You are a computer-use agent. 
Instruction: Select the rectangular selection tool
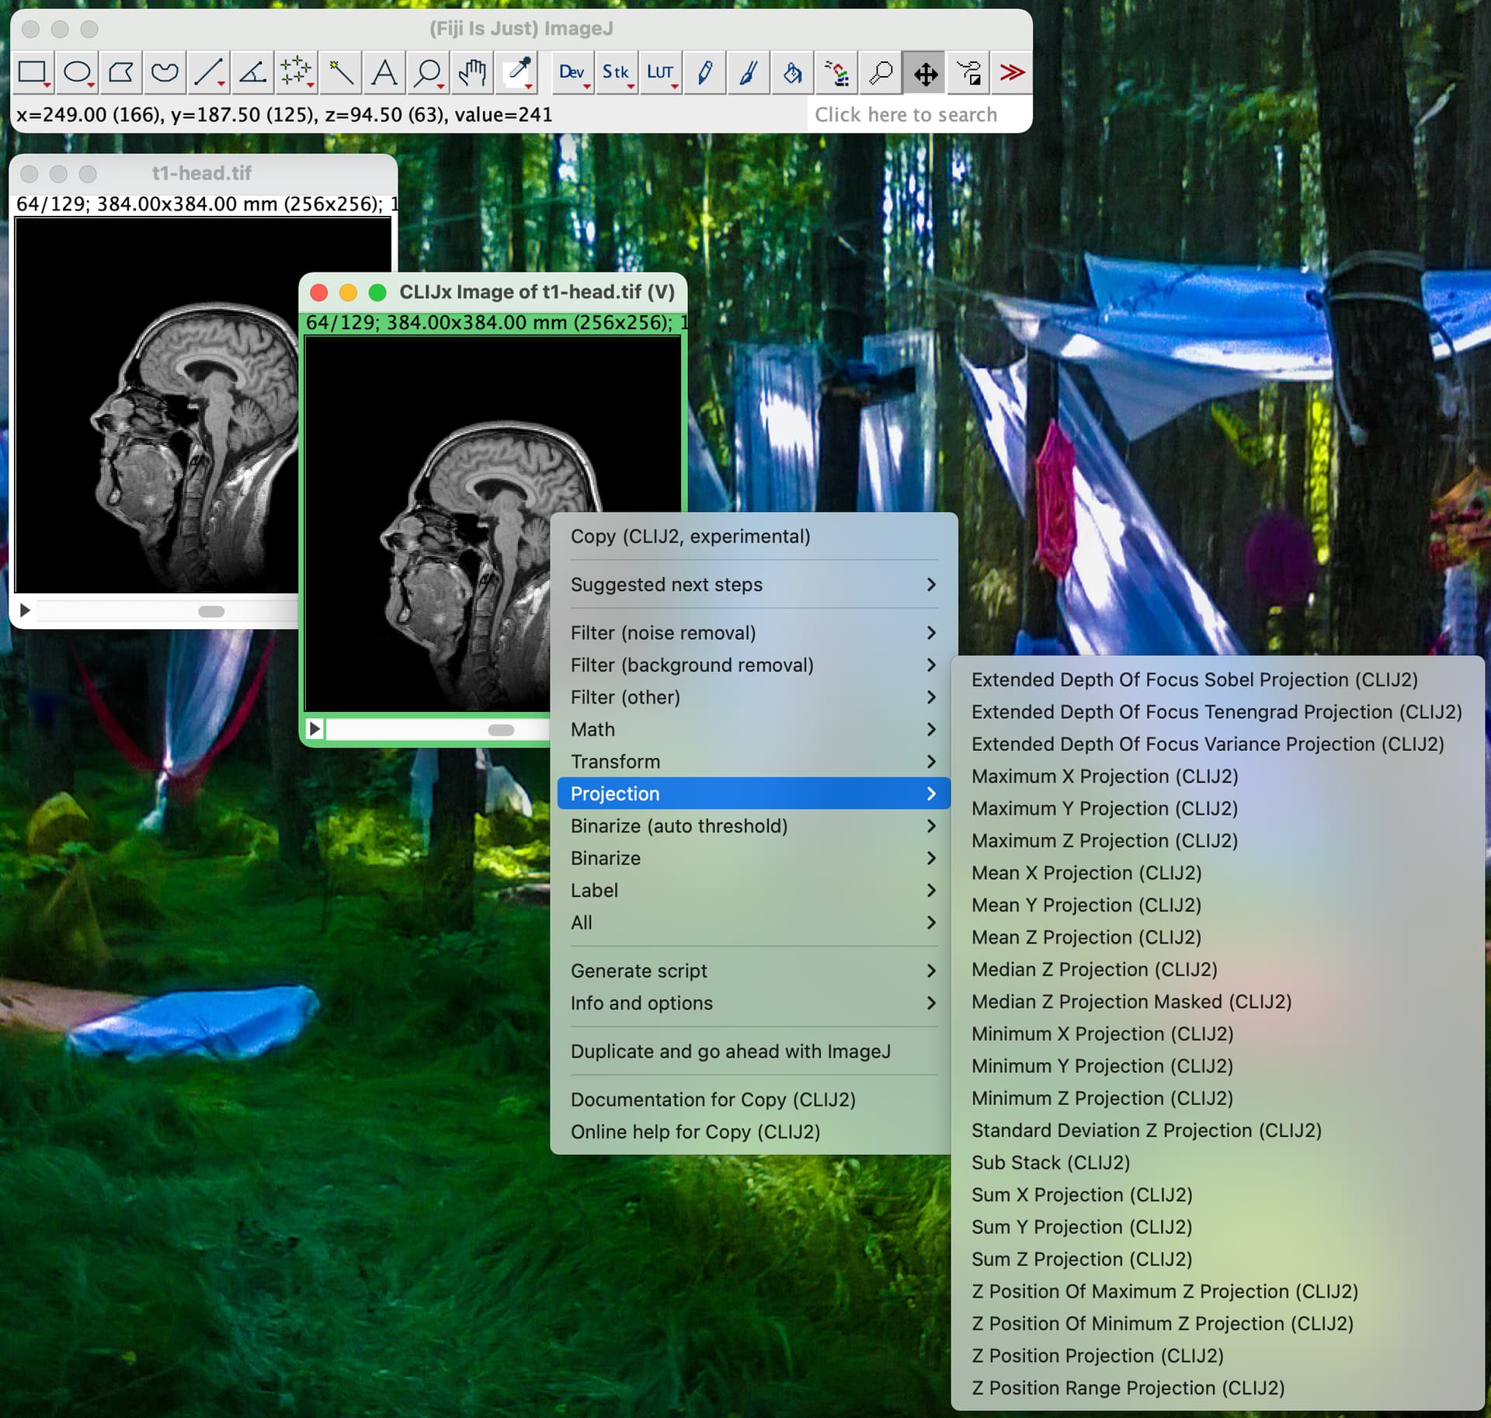pyautogui.click(x=31, y=72)
